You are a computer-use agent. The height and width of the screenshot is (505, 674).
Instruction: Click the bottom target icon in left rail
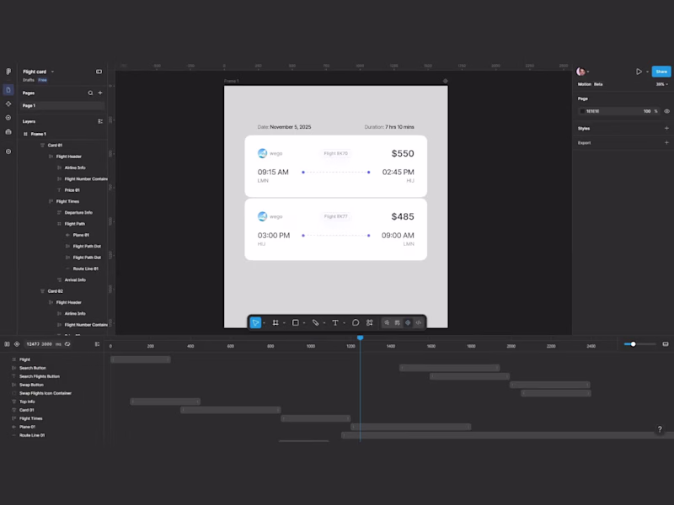coord(8,151)
